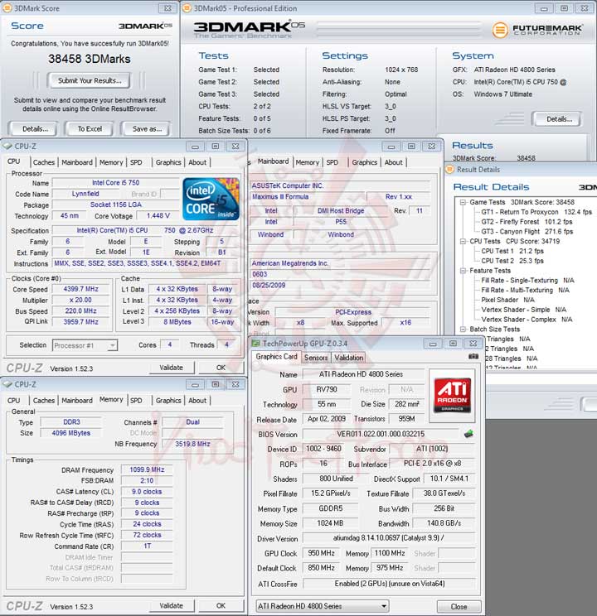Minimize the 3DMark05 Professional Edition window
The width and height of the screenshot is (597, 616).
[x=544, y=8]
